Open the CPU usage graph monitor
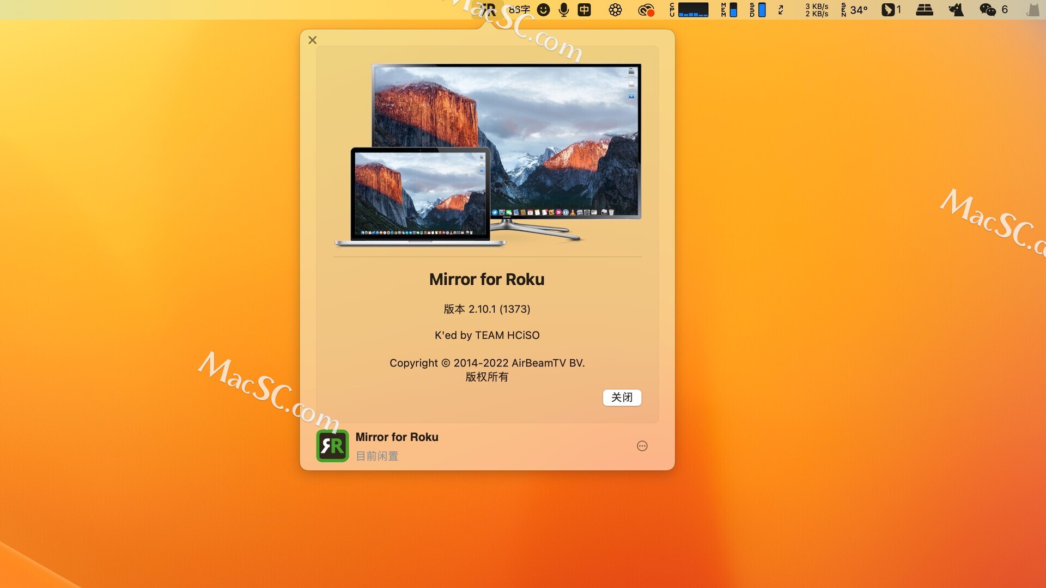1046x588 pixels. (689, 10)
